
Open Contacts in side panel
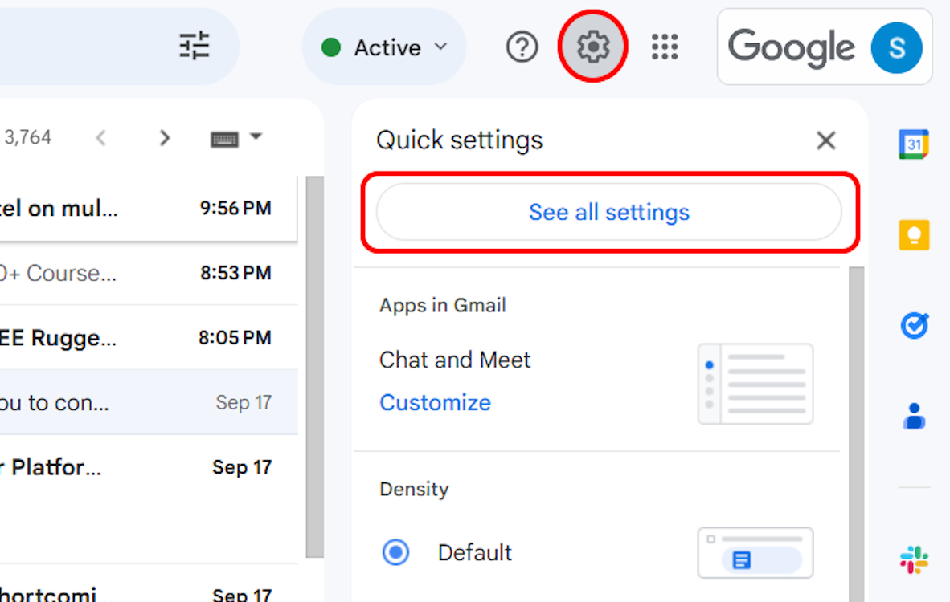click(914, 416)
